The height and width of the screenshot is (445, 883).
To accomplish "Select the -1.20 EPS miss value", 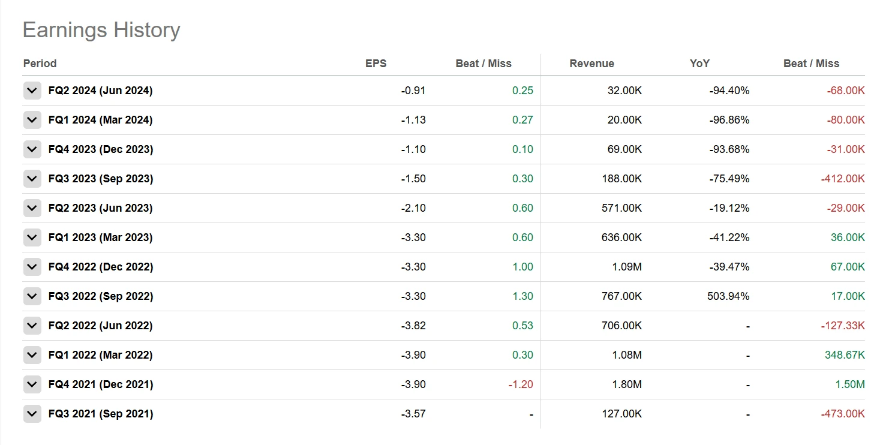I will click(x=520, y=384).
